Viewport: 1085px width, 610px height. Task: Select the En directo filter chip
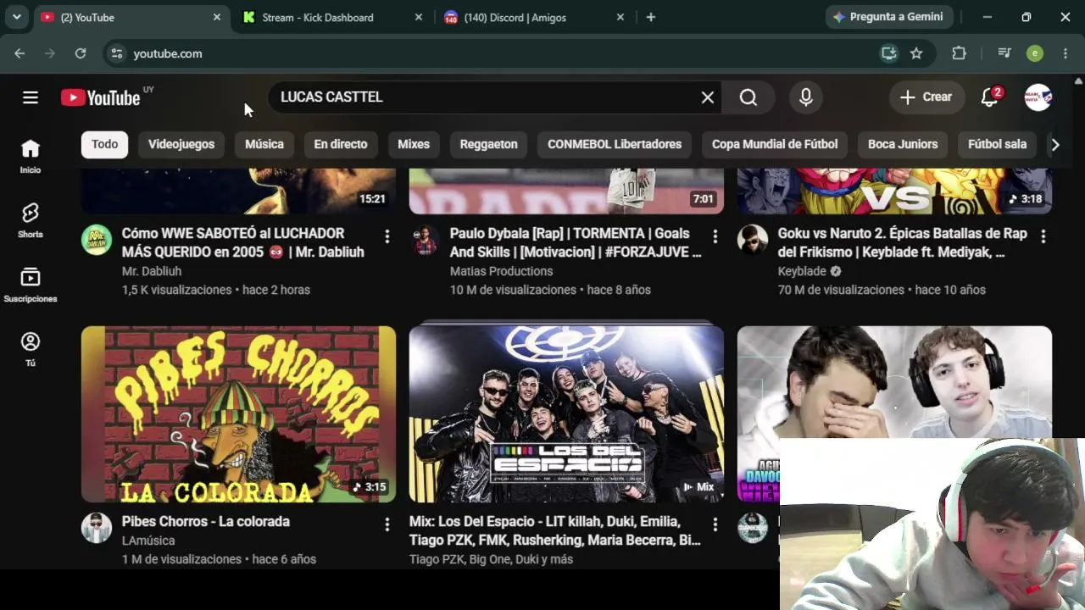tap(341, 144)
